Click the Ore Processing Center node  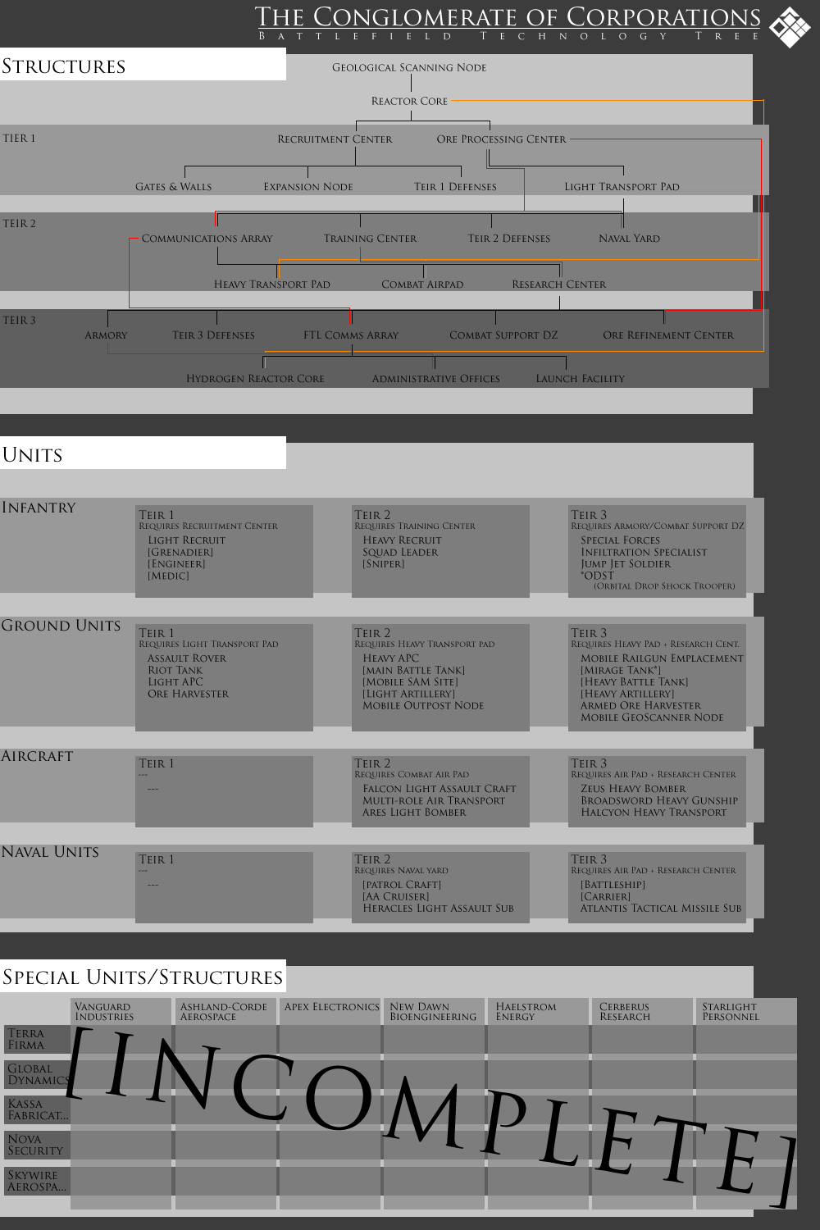[x=501, y=139]
